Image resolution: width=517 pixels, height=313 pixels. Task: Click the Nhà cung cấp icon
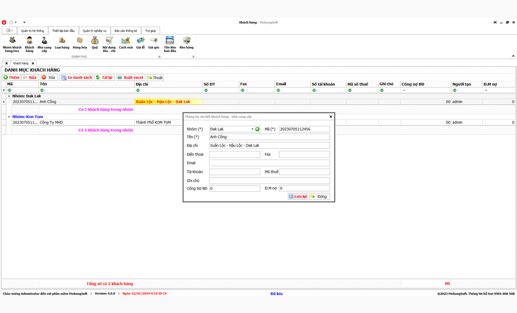[44, 44]
